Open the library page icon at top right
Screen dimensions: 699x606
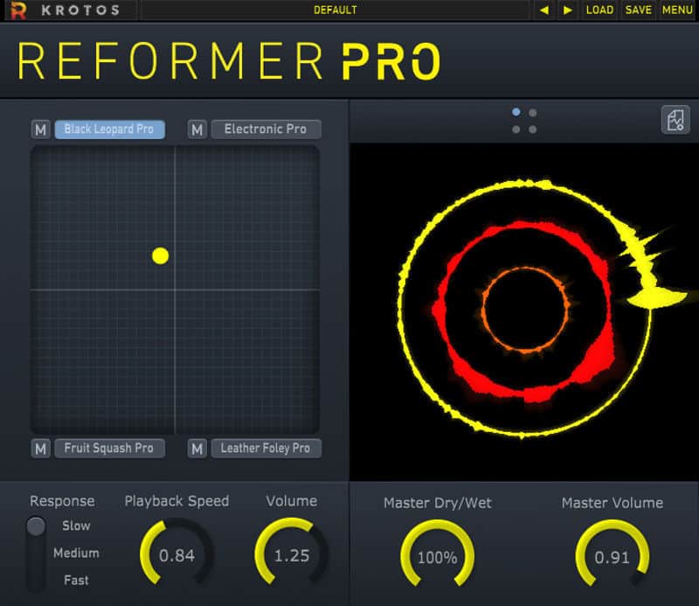click(x=675, y=120)
